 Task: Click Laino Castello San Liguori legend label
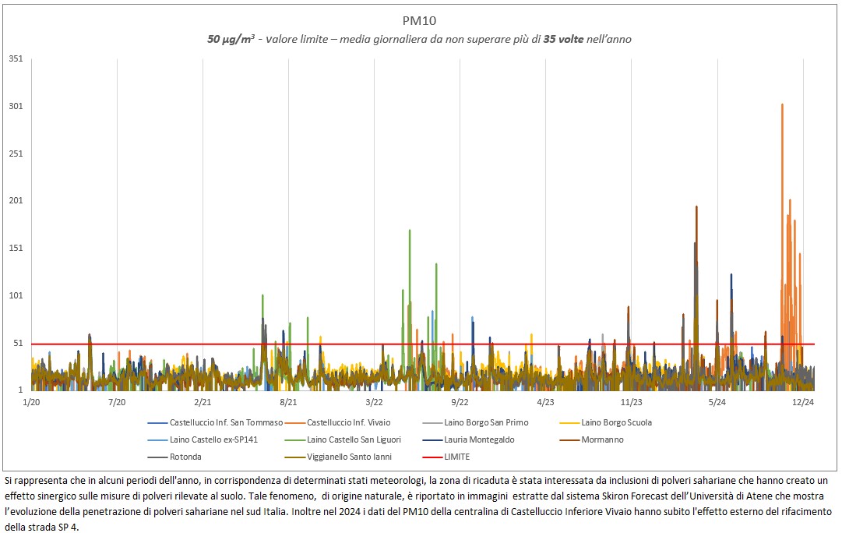[355, 439]
